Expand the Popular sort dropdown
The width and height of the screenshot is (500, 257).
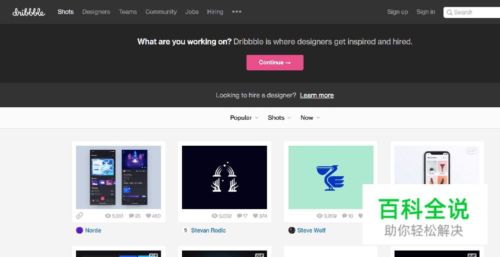pos(244,118)
